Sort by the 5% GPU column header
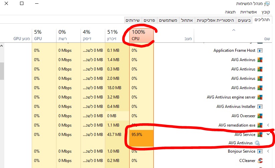Screen dimensions: 275x168 [44, 35]
